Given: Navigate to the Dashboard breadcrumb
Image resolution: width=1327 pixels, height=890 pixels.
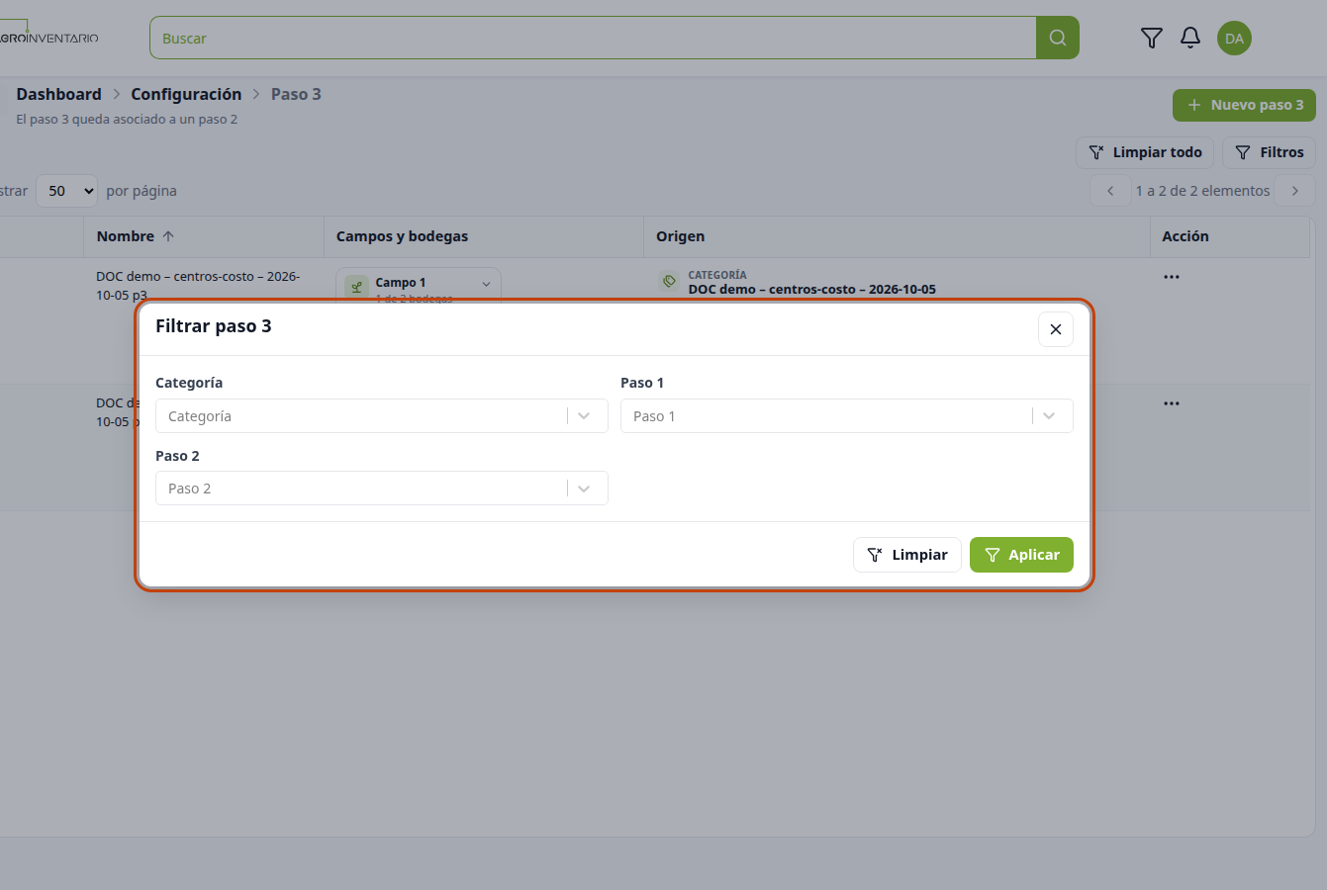Looking at the screenshot, I should tap(59, 94).
